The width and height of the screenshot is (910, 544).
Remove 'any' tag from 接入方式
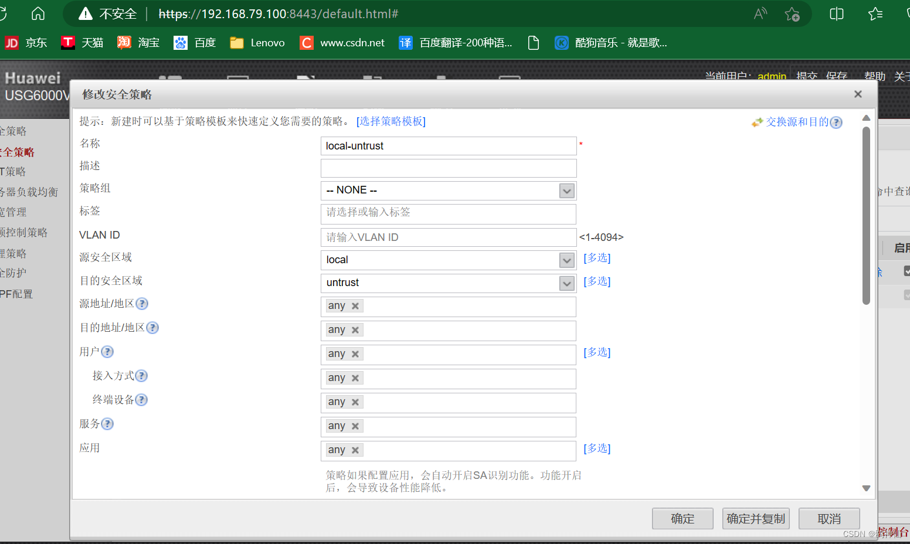[x=355, y=378]
